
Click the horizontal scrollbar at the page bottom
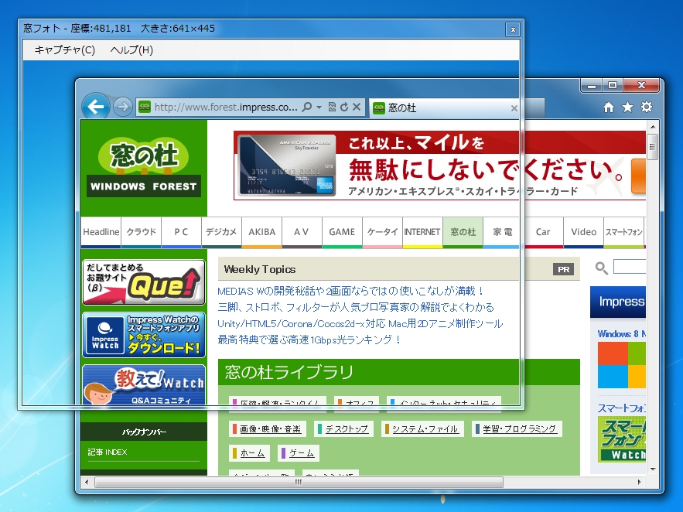(x=298, y=481)
